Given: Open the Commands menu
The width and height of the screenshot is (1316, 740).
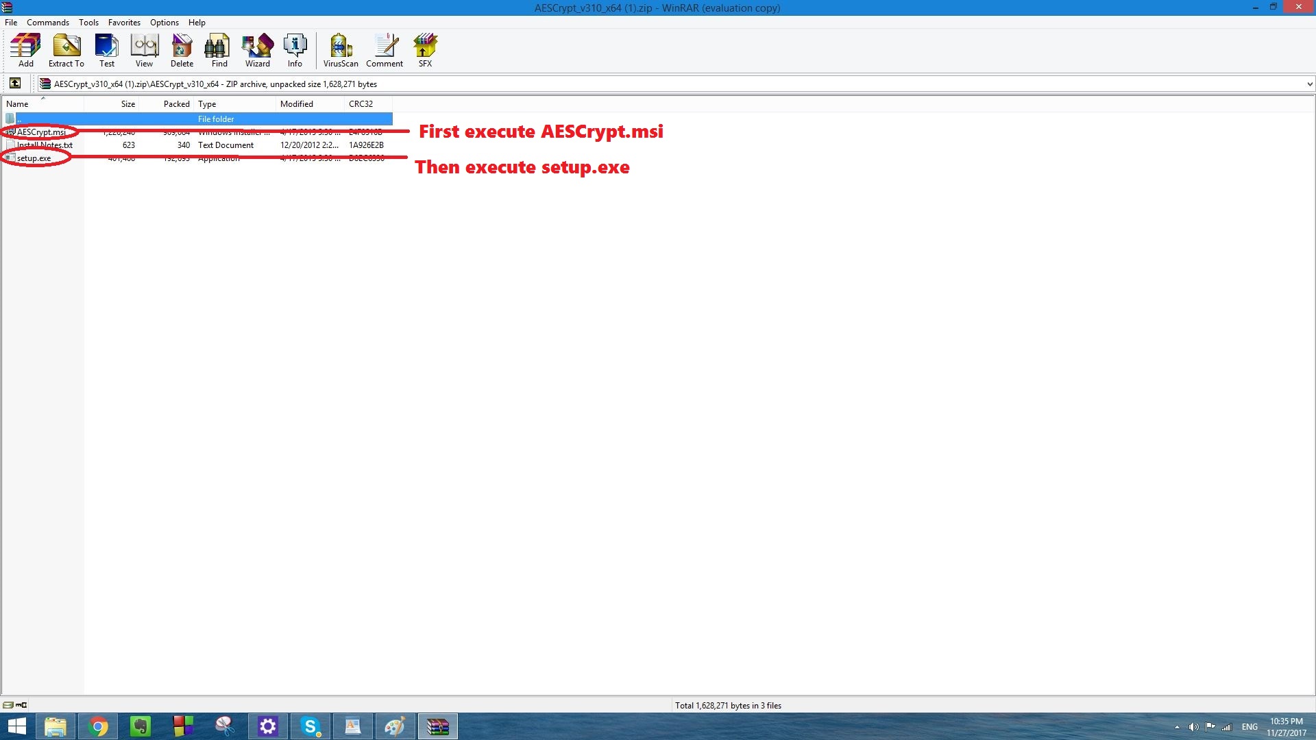Looking at the screenshot, I should pyautogui.click(x=48, y=22).
